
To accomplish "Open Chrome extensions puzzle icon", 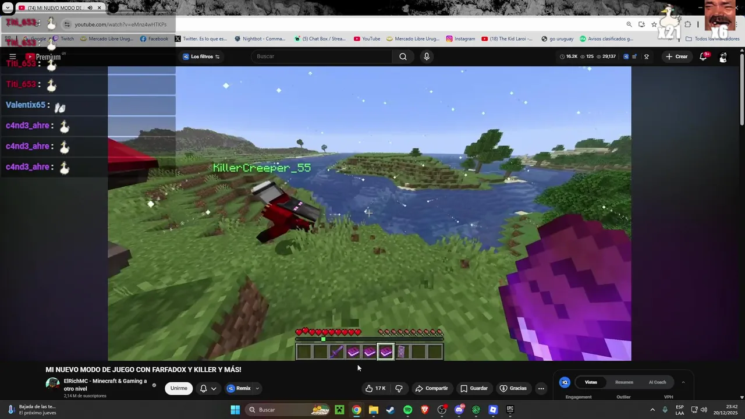I will pos(687,24).
